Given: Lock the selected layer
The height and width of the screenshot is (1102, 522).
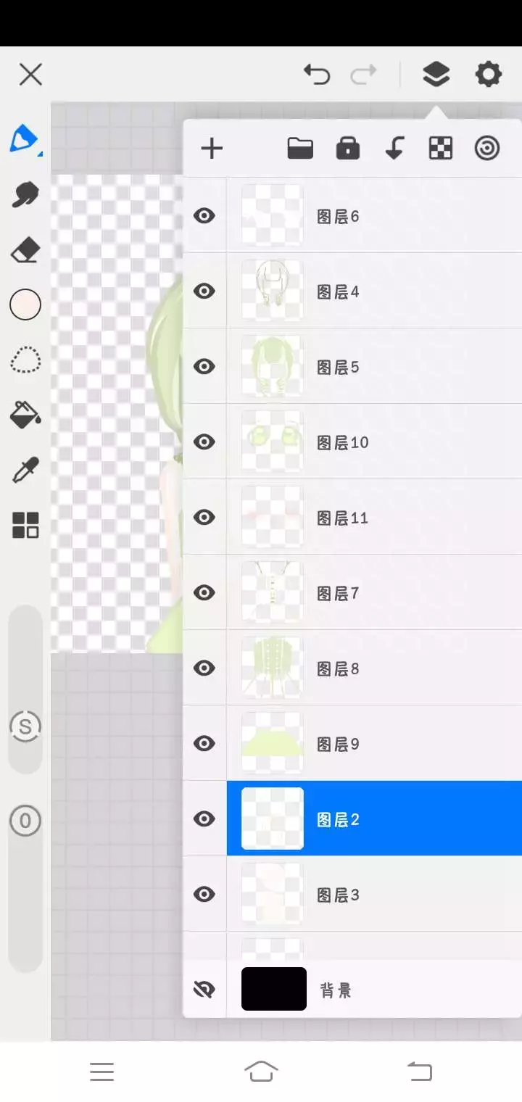Looking at the screenshot, I should coord(348,149).
